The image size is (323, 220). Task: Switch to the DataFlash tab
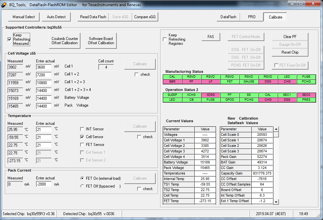[x=228, y=17]
